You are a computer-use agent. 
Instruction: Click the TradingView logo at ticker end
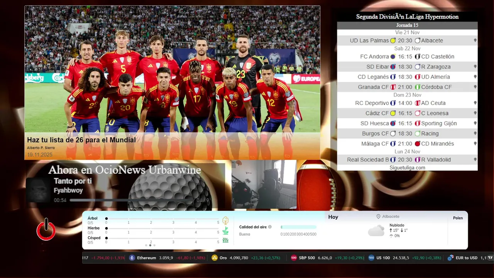[x=491, y=258]
